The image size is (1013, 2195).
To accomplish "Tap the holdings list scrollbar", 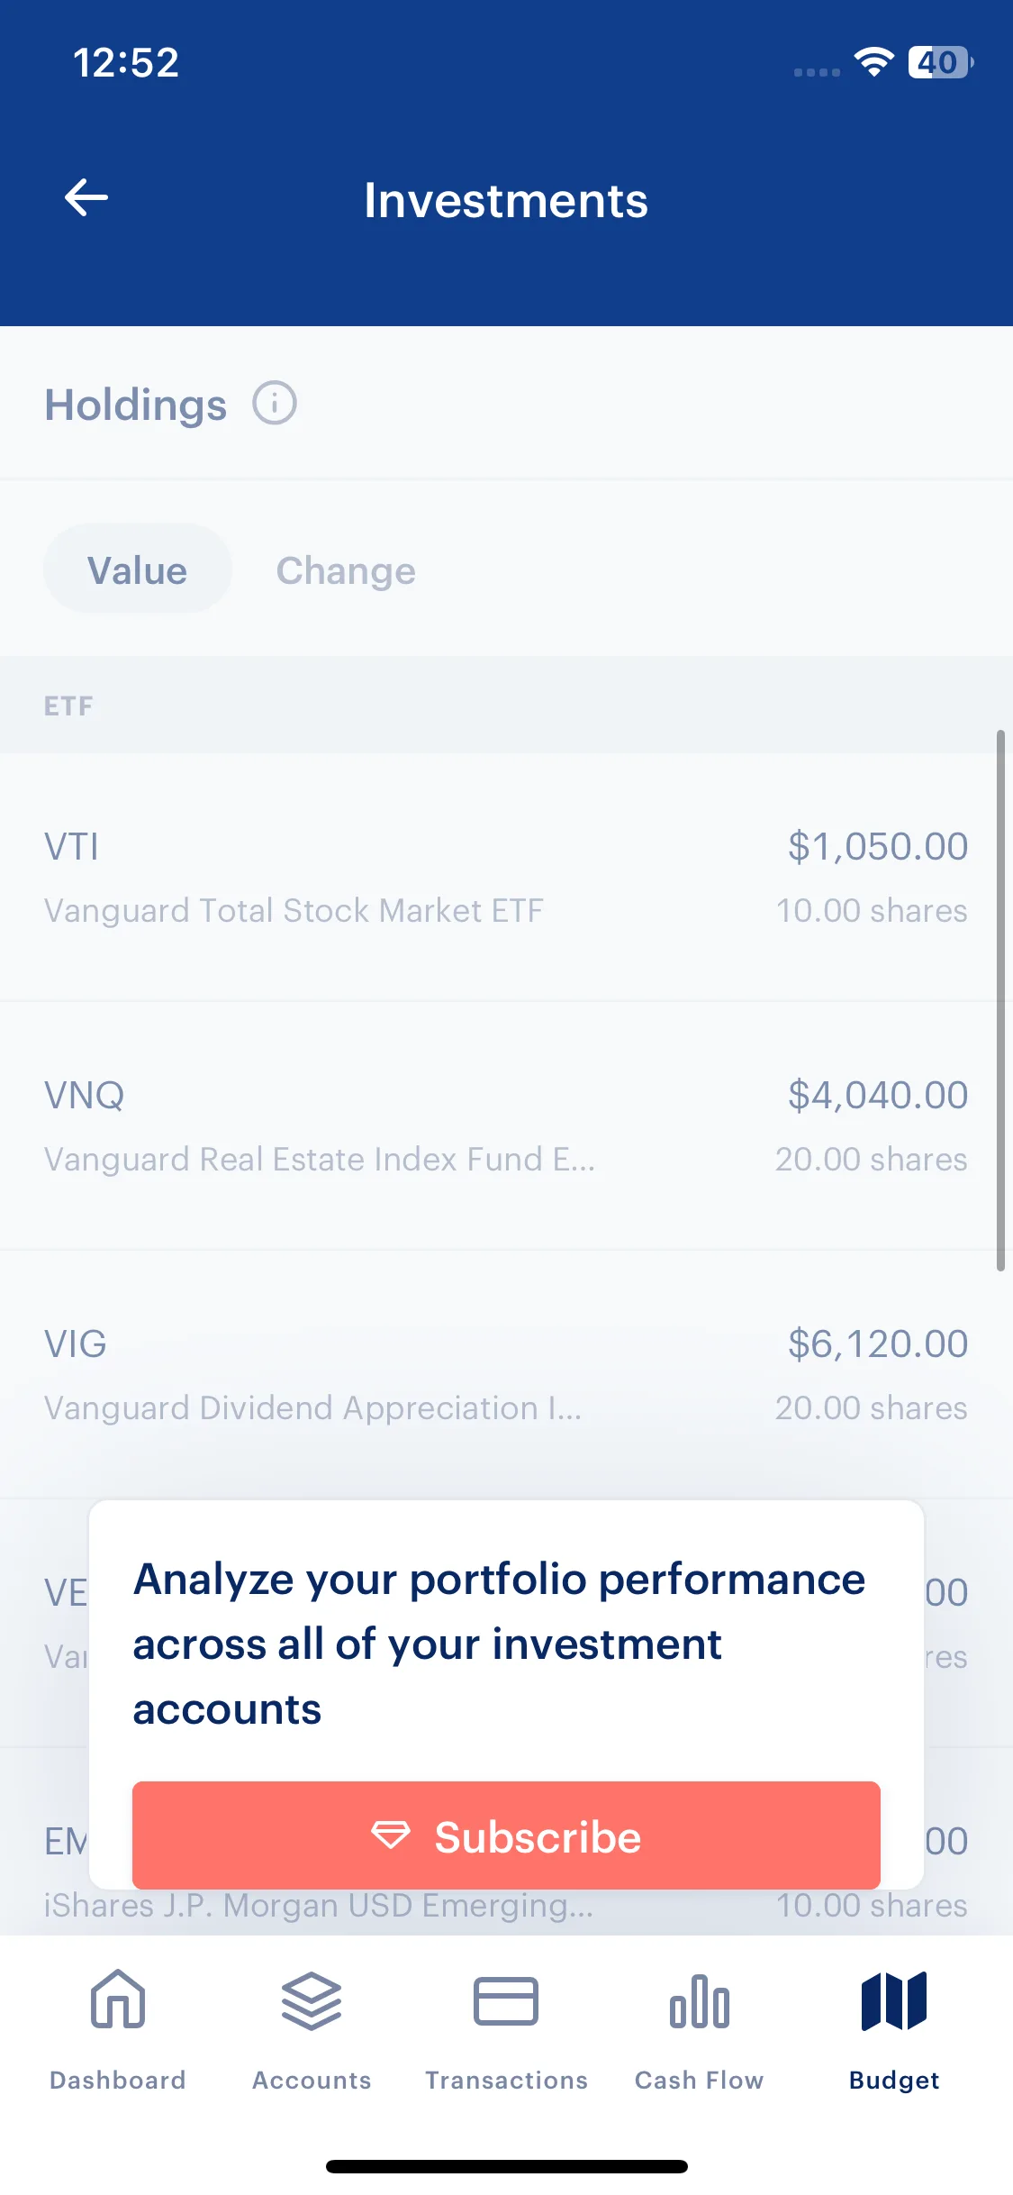I will click(1000, 1000).
